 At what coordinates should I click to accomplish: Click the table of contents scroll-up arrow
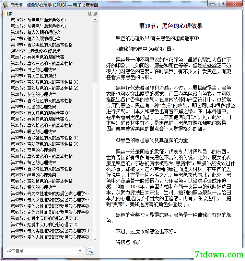[x=95, y=19]
